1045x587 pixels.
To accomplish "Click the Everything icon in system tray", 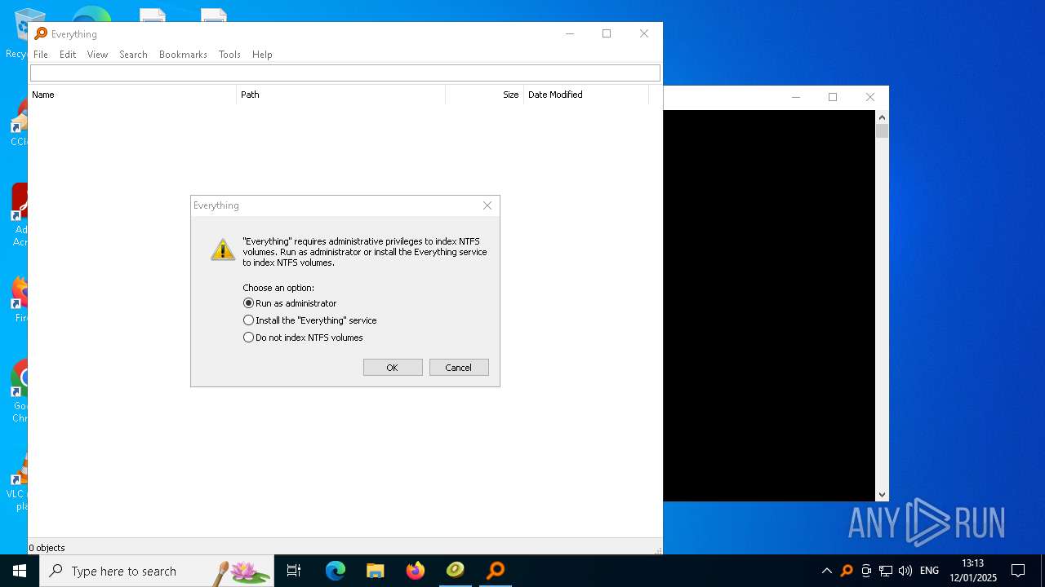I will [x=847, y=571].
